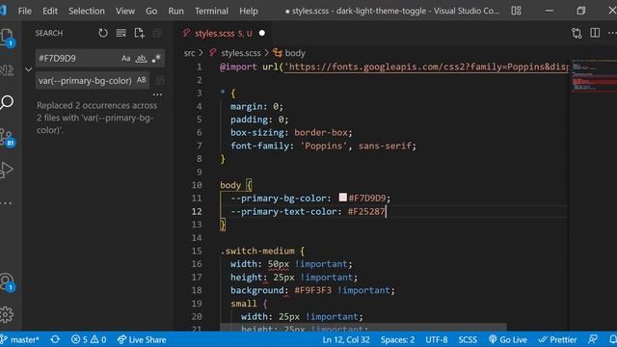Open the Search view magnifier icon

point(7,102)
